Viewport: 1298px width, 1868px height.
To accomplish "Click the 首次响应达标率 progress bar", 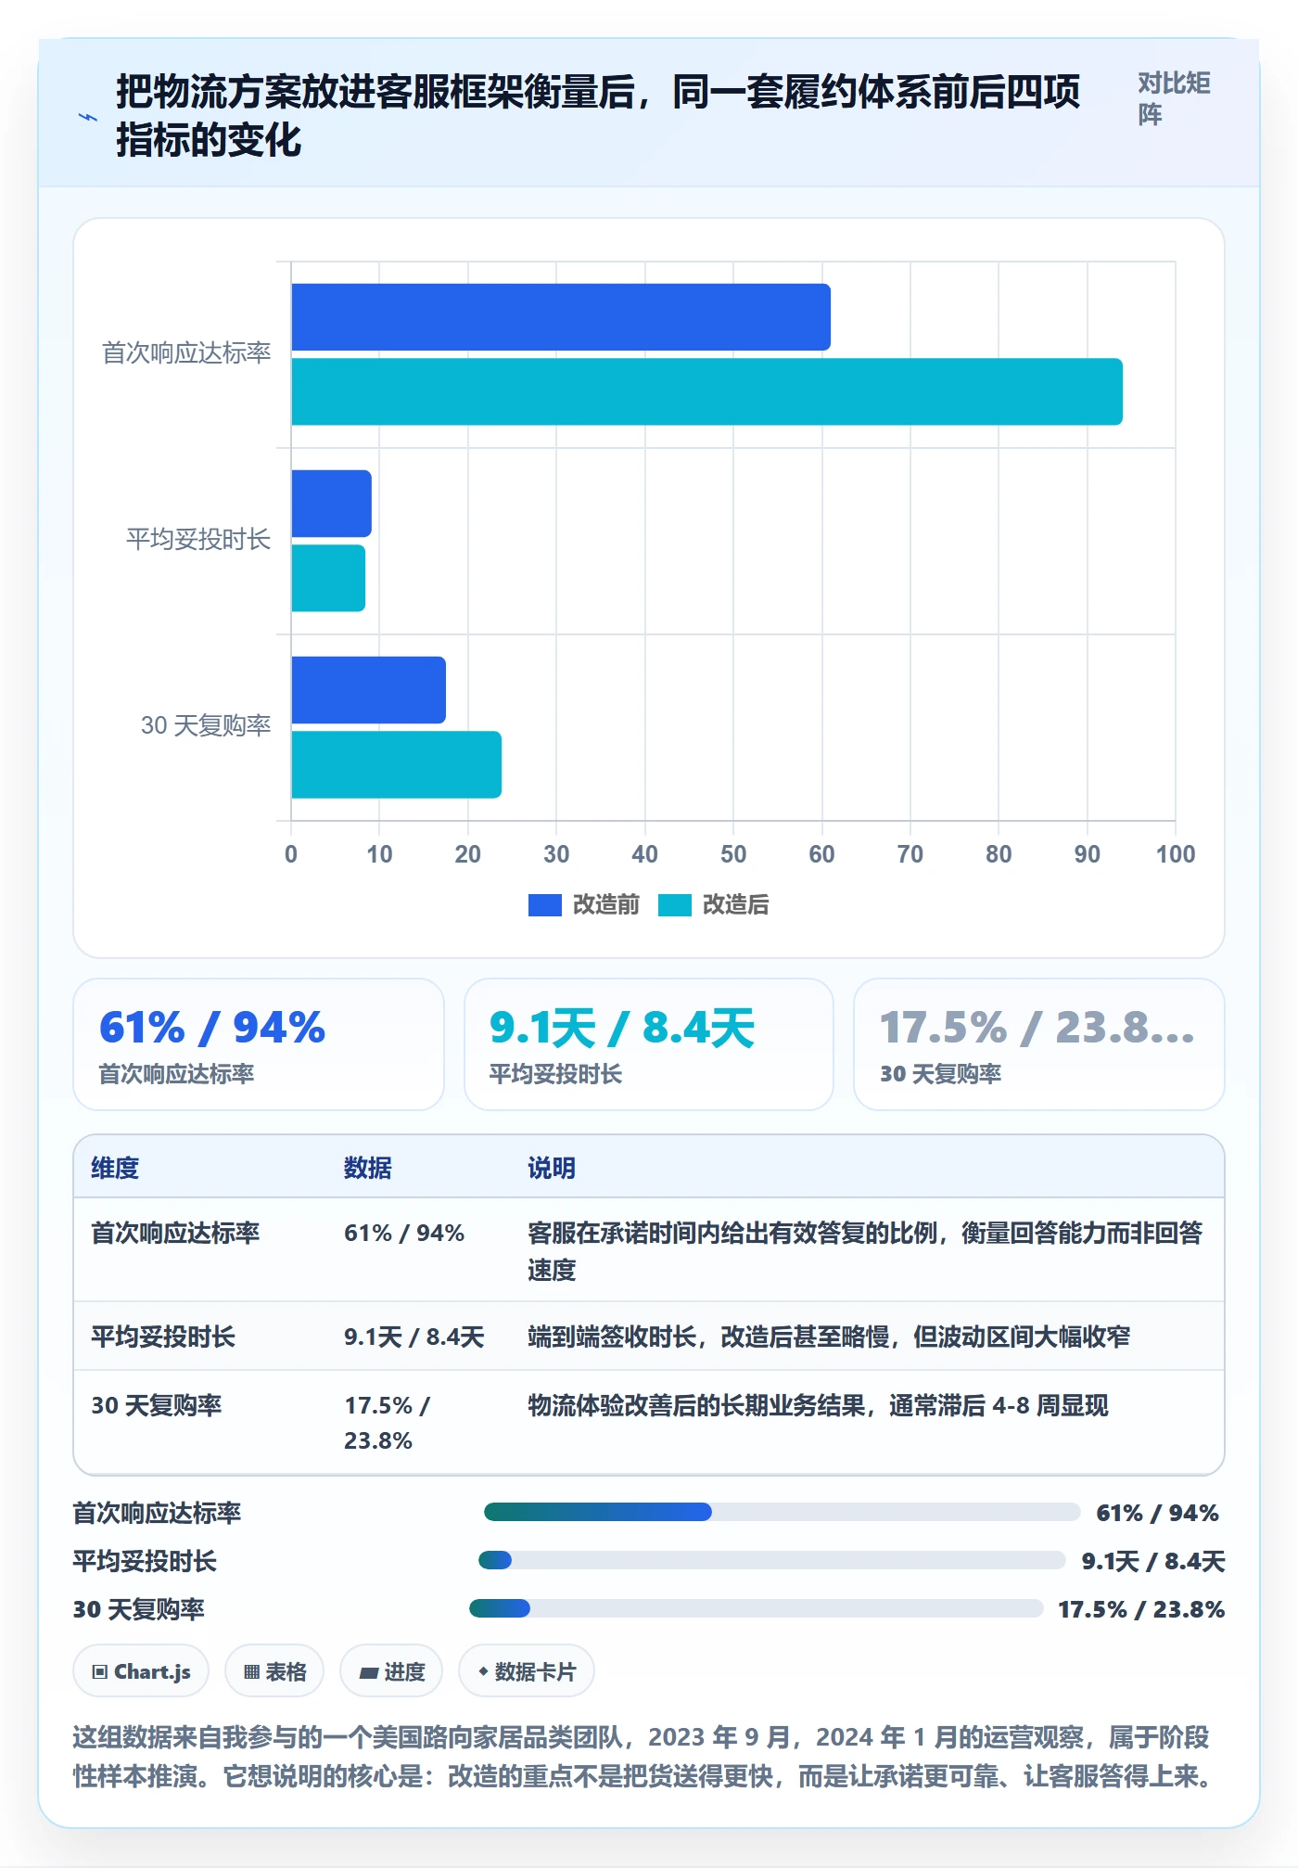I will [x=782, y=1512].
